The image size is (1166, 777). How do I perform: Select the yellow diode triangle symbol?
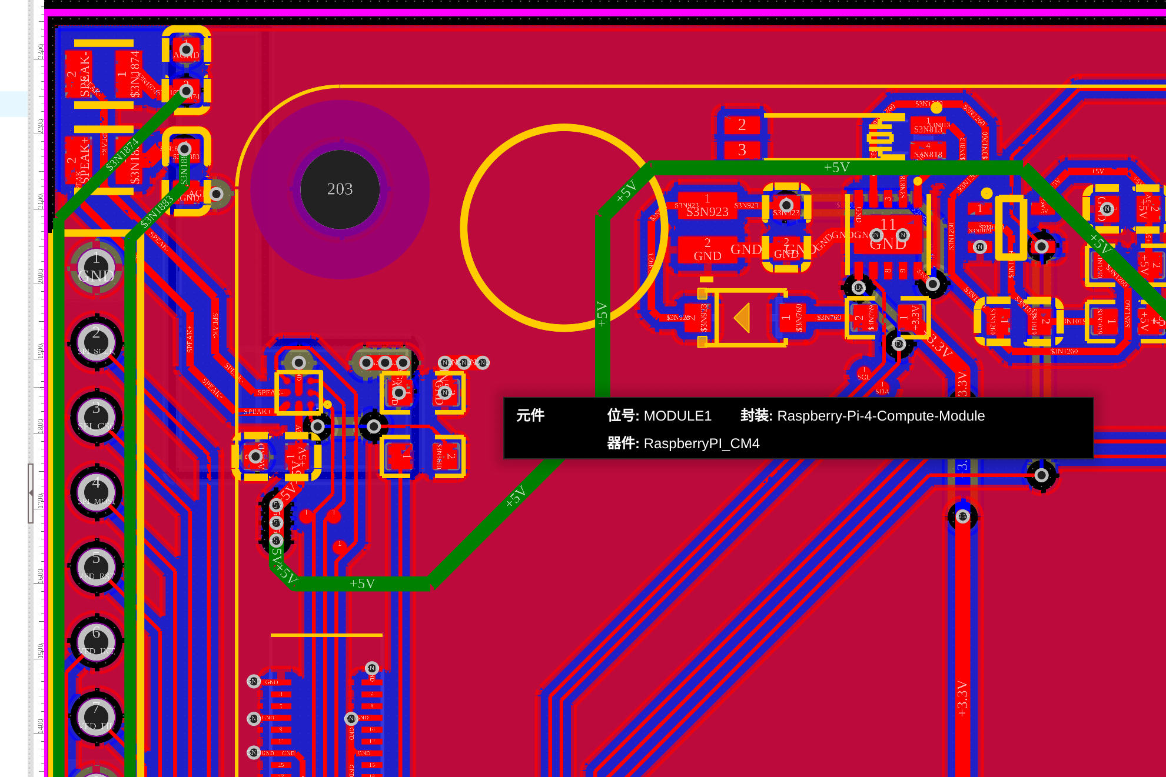pyautogui.click(x=743, y=318)
